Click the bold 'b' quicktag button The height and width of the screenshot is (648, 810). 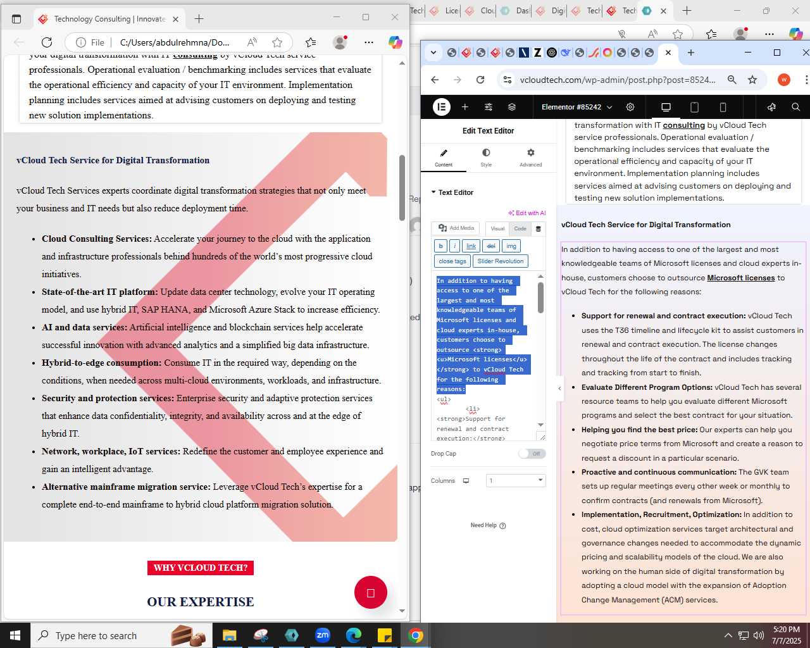pyautogui.click(x=440, y=246)
